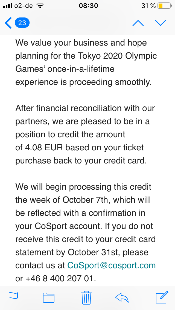Flag this email with the flag icon
The height and width of the screenshot is (310, 175).
coord(13,297)
